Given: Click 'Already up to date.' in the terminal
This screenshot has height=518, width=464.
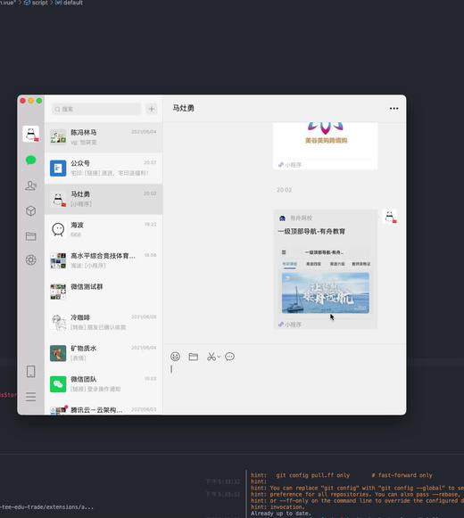Looking at the screenshot, I should [281, 513].
